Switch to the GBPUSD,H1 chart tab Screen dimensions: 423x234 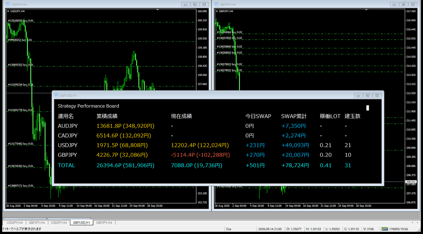(81, 223)
